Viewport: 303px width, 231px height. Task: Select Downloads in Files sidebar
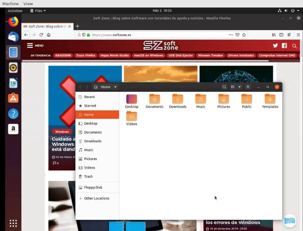(97, 141)
